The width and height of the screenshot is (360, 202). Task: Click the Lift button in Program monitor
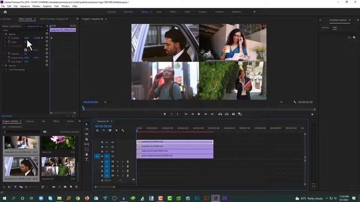click(x=220, y=114)
